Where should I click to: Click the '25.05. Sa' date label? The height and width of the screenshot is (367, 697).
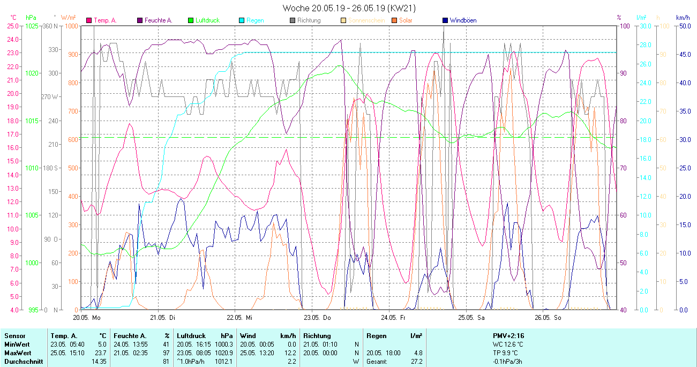(470, 317)
